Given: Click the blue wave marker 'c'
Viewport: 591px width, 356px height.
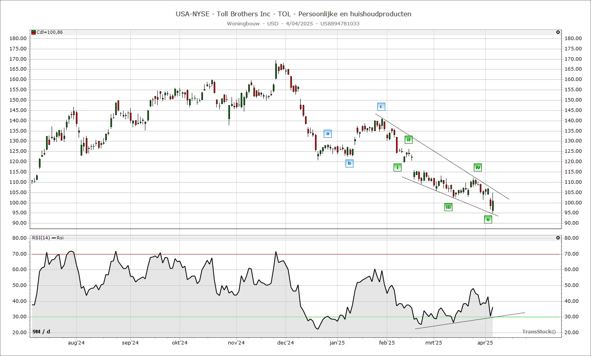Looking at the screenshot, I should point(381,106).
